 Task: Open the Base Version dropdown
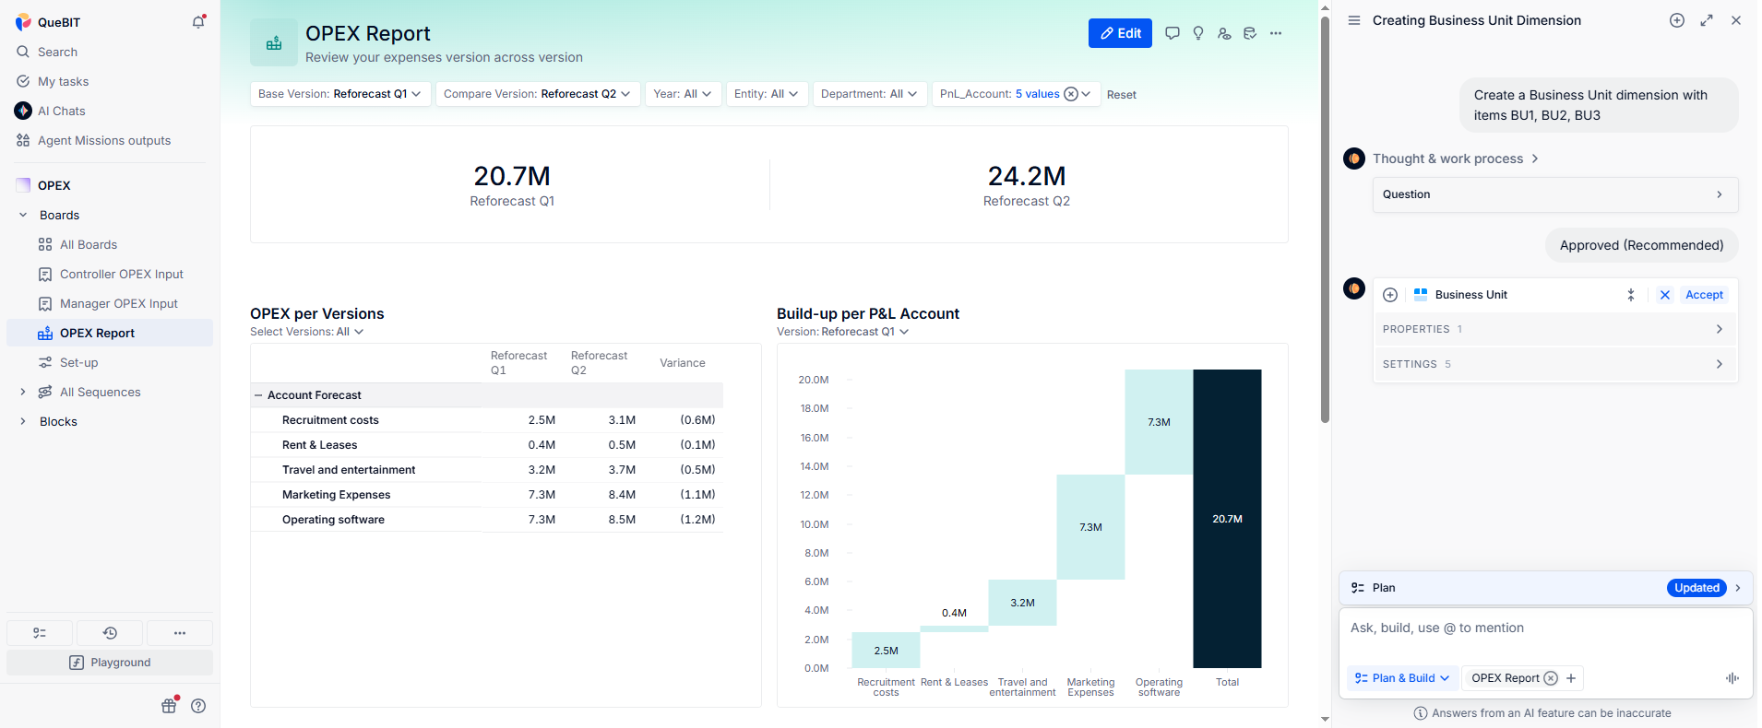(x=339, y=94)
